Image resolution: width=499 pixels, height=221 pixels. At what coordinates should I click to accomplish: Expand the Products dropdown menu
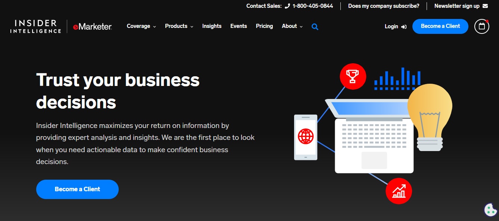179,26
